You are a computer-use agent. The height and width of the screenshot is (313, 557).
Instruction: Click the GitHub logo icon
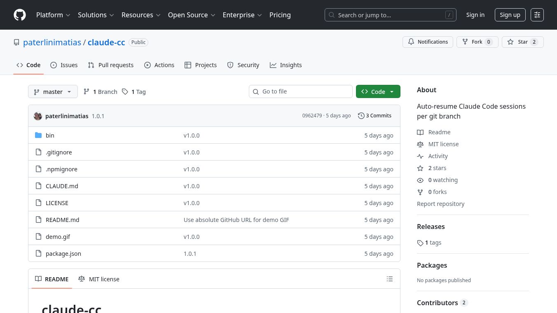coord(20,15)
